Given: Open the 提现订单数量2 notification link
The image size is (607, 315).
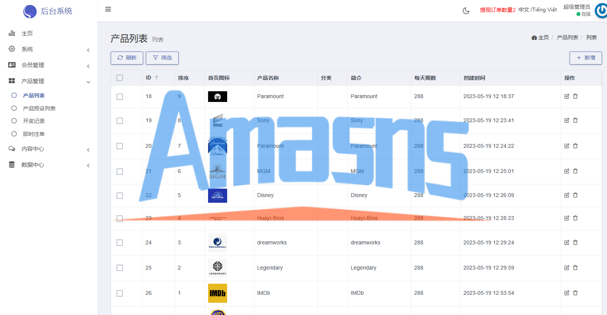Looking at the screenshot, I should (498, 10).
